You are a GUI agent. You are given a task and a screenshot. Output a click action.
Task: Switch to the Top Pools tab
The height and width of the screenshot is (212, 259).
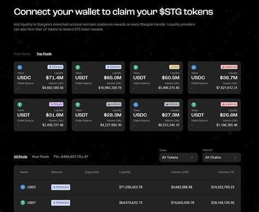click(44, 54)
